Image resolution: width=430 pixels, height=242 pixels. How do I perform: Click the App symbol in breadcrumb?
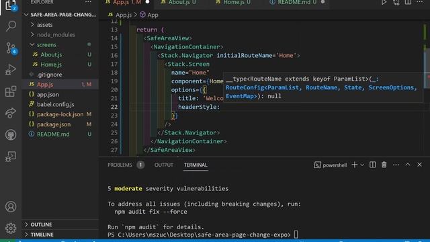click(x=149, y=15)
